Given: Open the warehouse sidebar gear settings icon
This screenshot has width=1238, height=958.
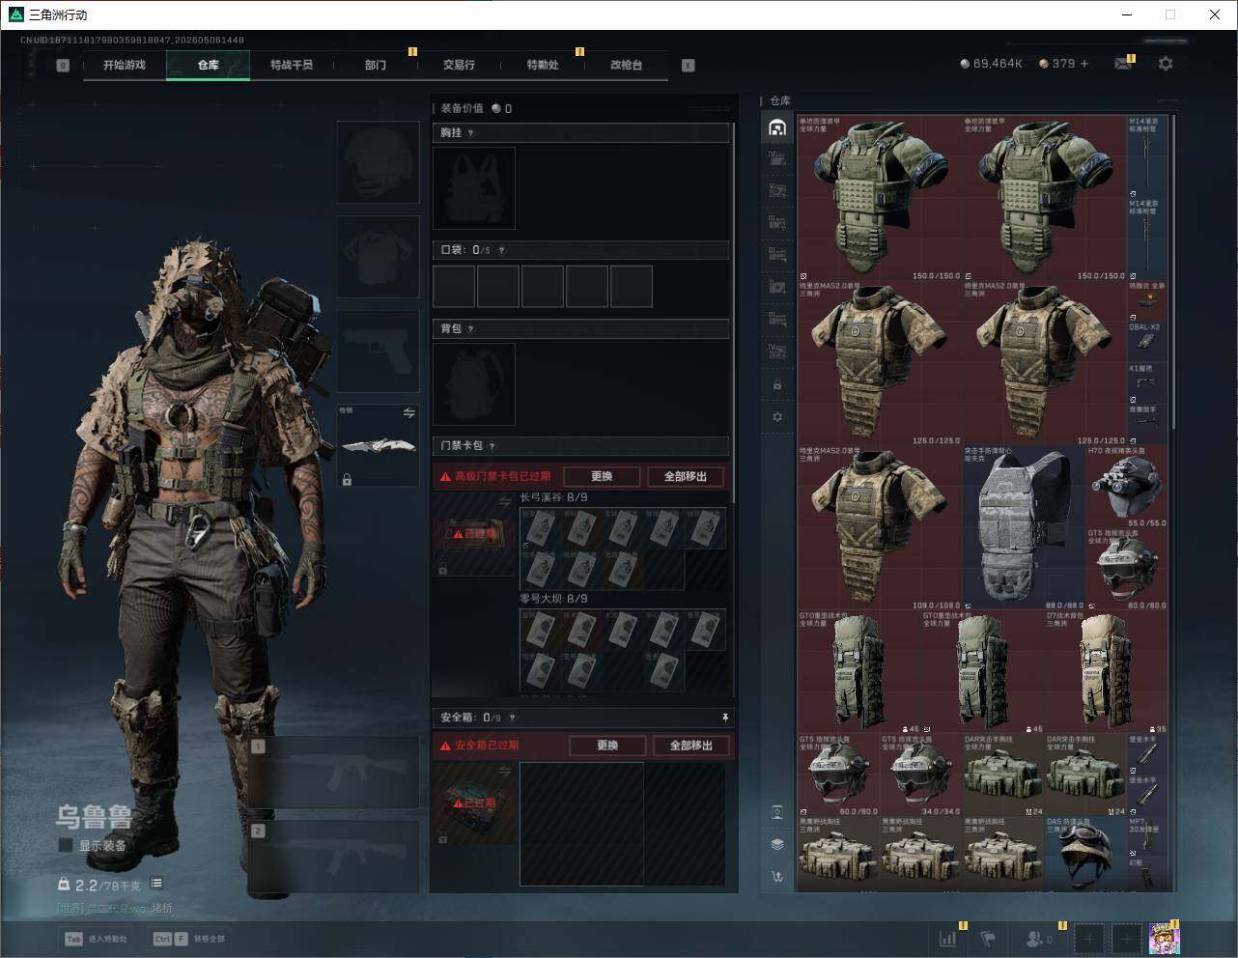Looking at the screenshot, I should click(777, 417).
